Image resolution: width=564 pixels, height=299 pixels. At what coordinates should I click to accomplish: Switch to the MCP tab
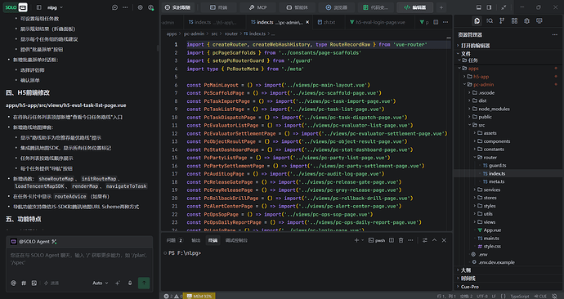[x=258, y=7]
